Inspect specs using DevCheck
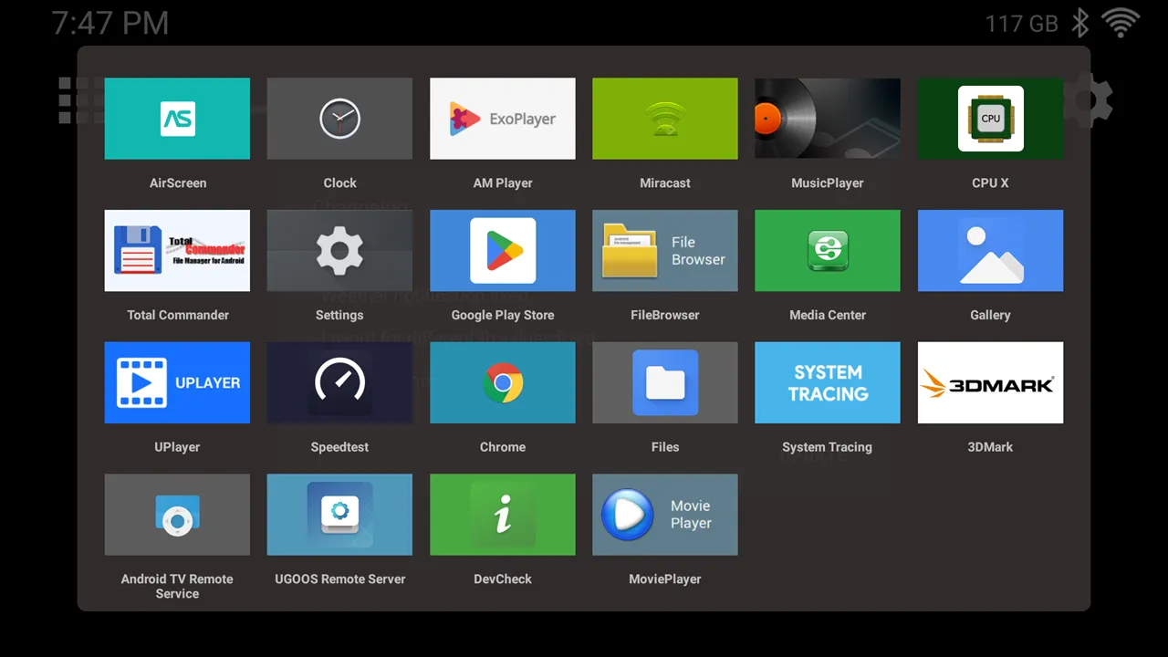Image resolution: width=1168 pixels, height=657 pixels. [x=502, y=515]
